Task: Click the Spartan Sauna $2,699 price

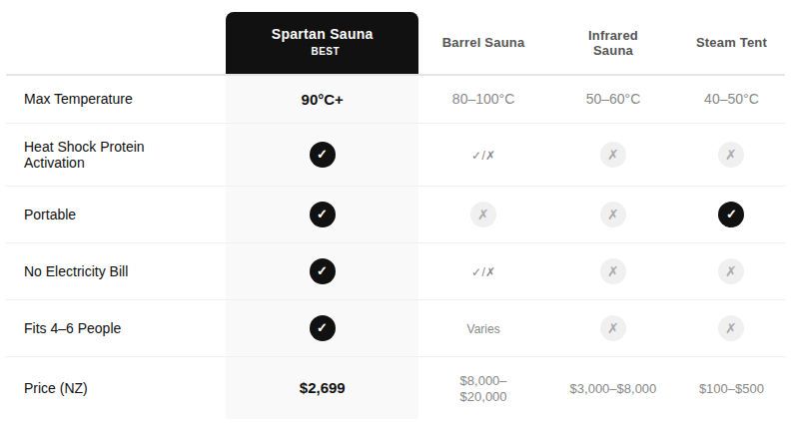Action: pyautogui.click(x=322, y=387)
